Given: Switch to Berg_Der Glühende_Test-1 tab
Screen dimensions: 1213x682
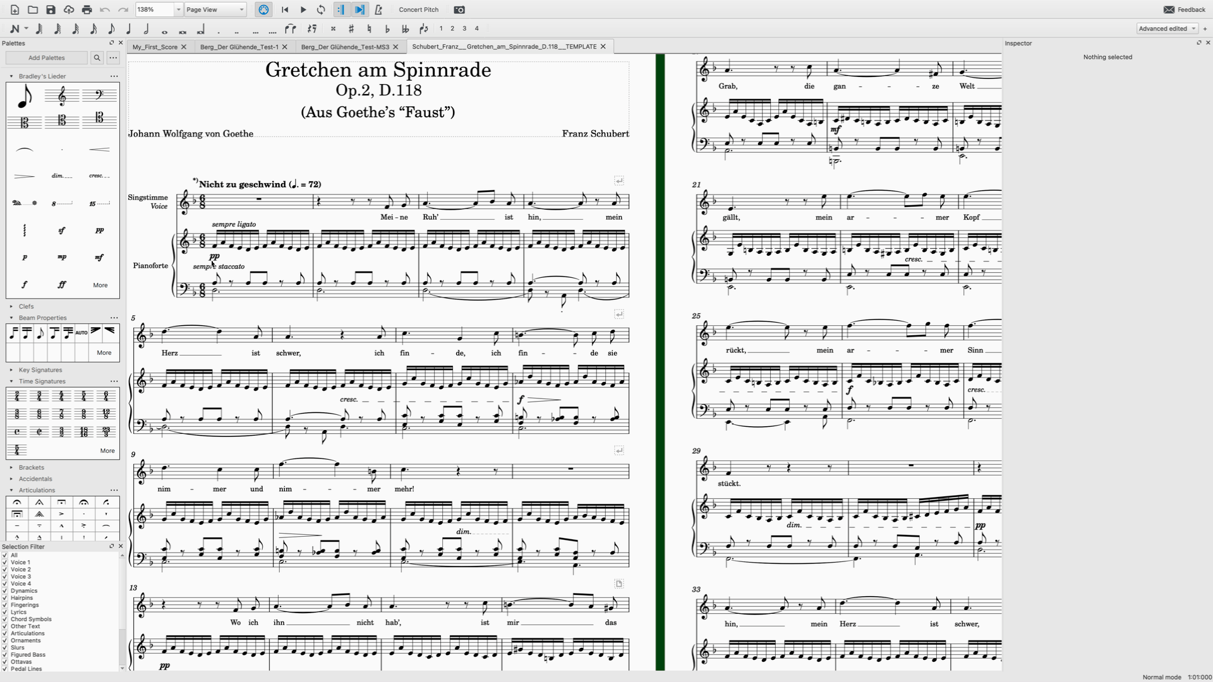Looking at the screenshot, I should pyautogui.click(x=239, y=47).
